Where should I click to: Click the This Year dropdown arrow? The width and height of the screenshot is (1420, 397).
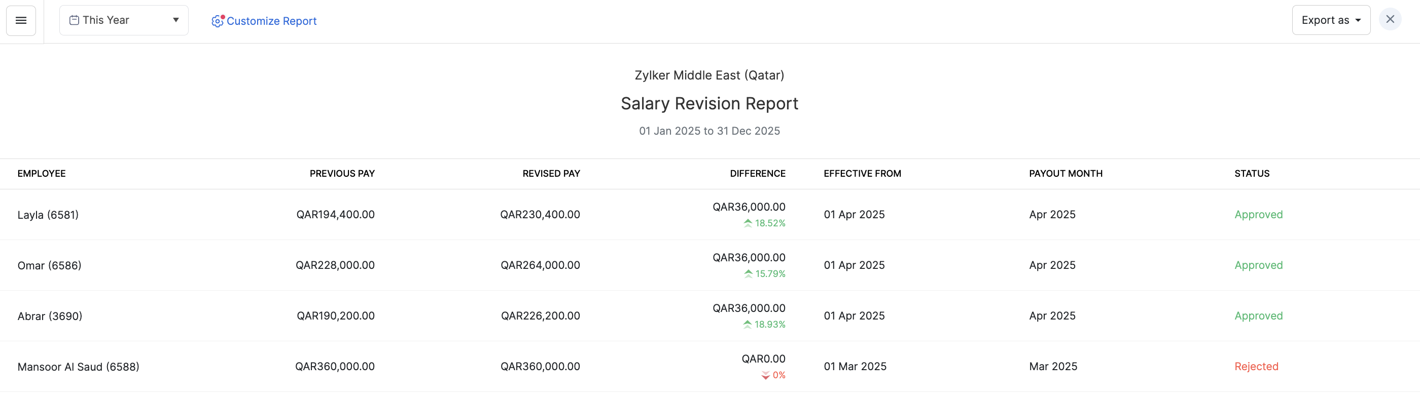click(176, 20)
